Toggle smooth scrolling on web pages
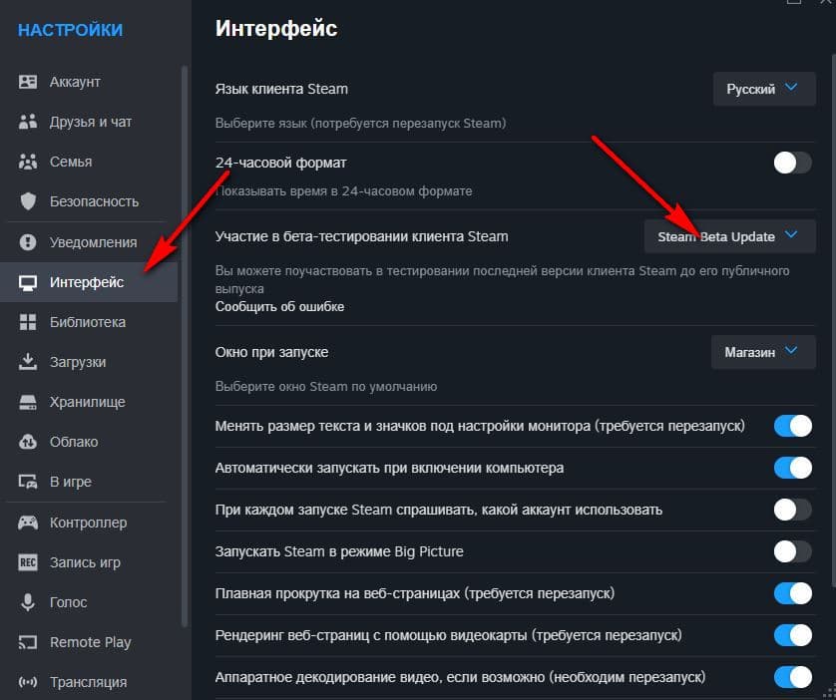 [793, 593]
